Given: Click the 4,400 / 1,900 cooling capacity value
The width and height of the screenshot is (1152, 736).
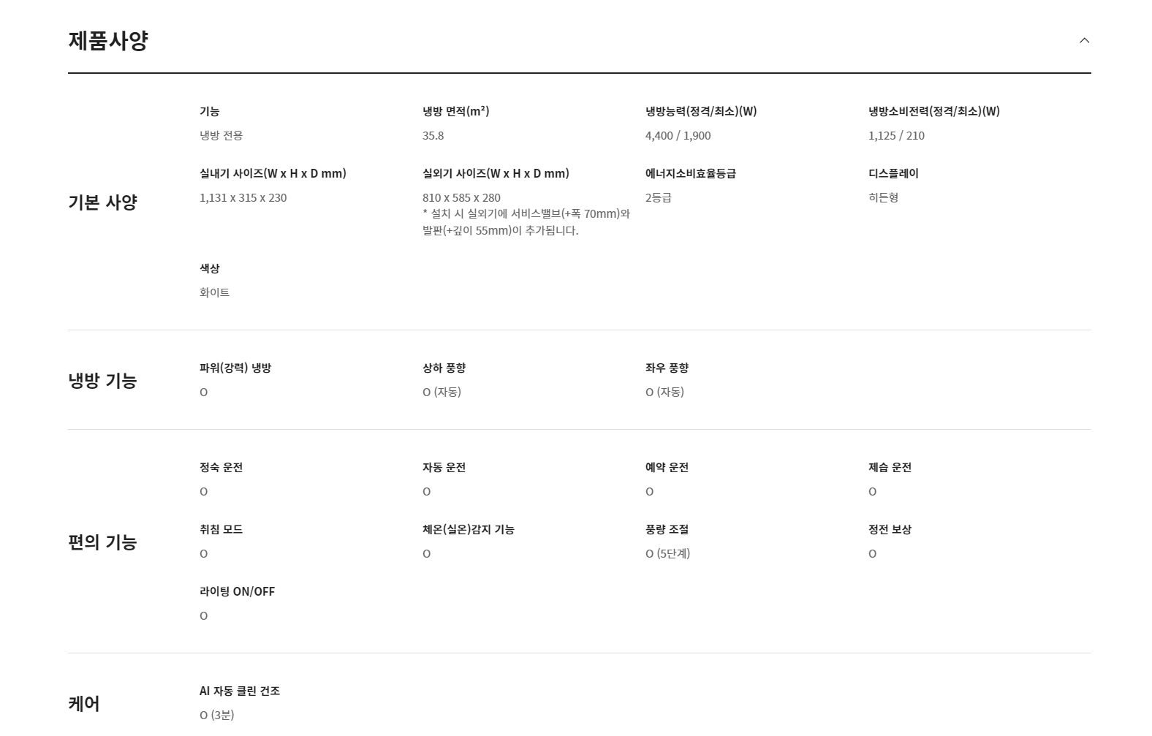Looking at the screenshot, I should click(678, 136).
